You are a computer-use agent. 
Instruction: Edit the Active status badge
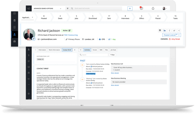coord(67,31)
